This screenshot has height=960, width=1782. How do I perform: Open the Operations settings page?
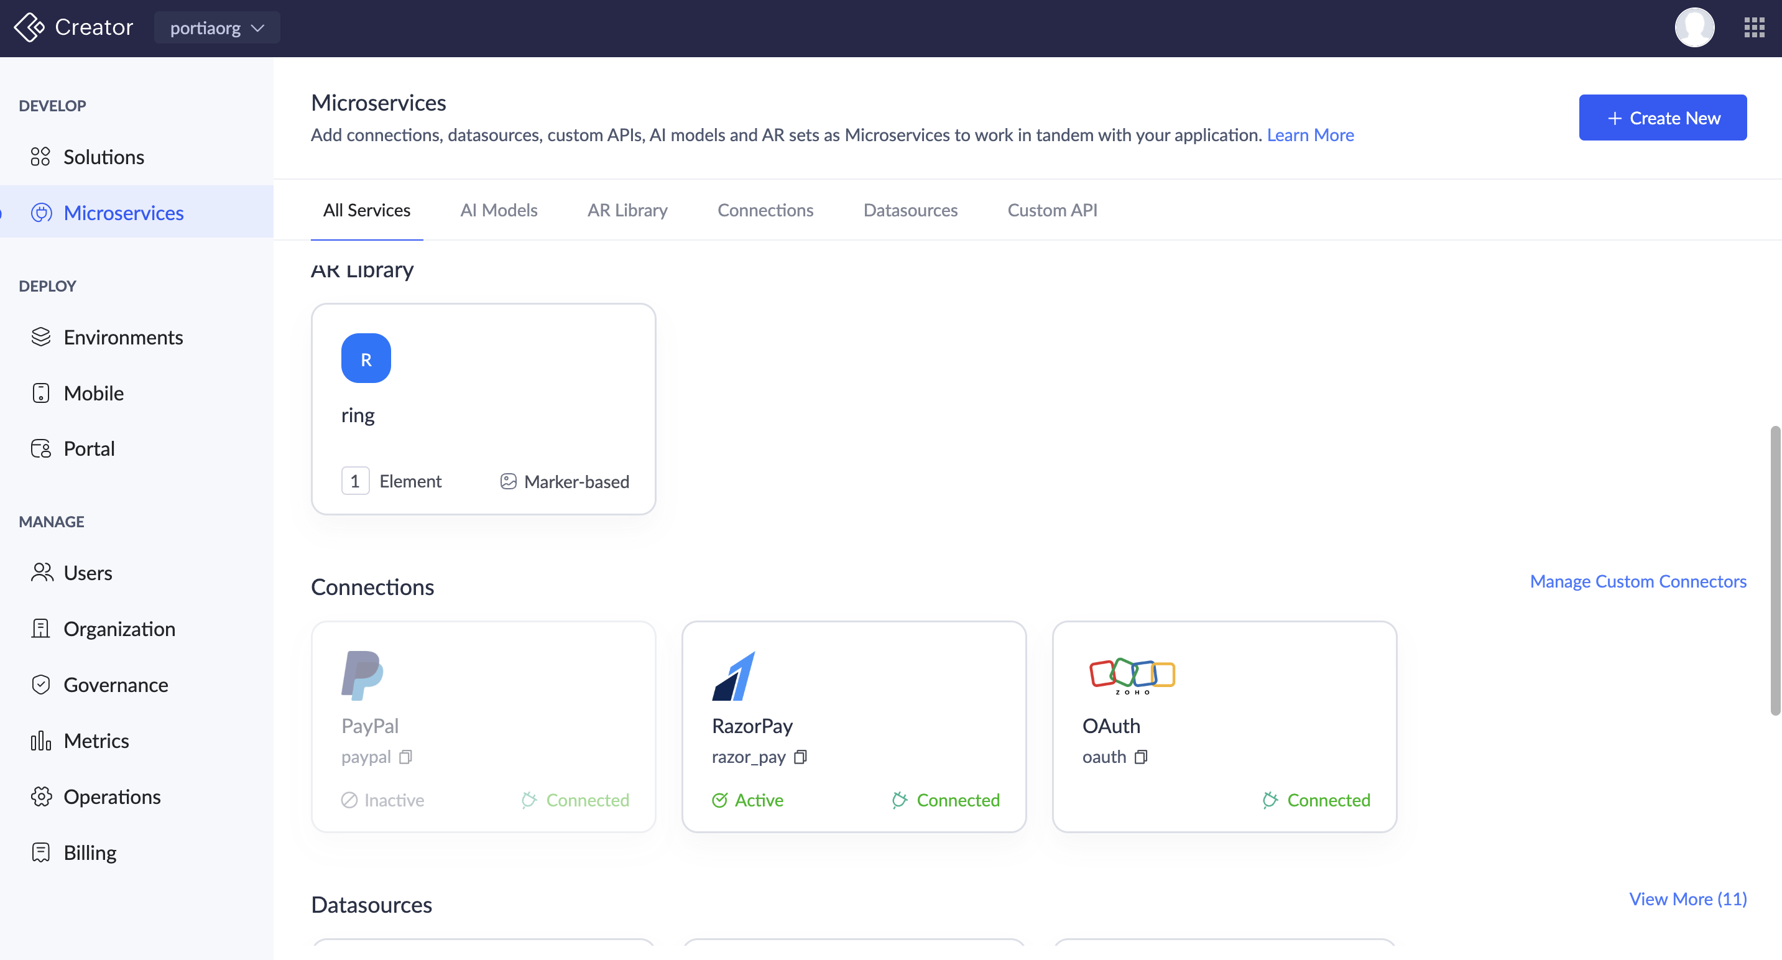pos(111,796)
